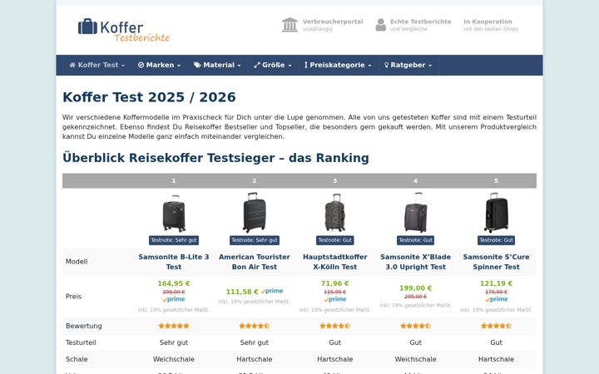
Task: Click the Verbraucherportal bank building icon
Action: (x=290, y=25)
